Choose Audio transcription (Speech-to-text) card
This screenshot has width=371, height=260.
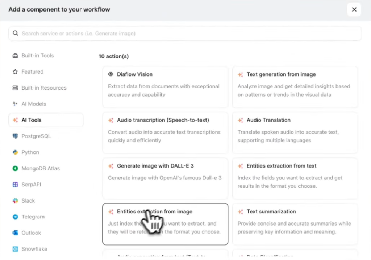[165, 133]
